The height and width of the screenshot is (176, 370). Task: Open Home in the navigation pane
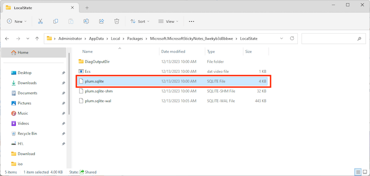pyautogui.click(x=33, y=53)
